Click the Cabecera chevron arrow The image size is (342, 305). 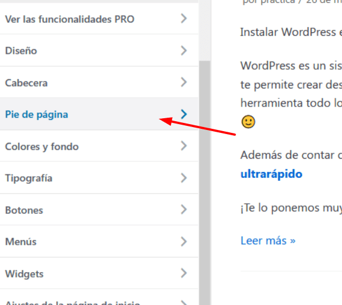point(184,82)
